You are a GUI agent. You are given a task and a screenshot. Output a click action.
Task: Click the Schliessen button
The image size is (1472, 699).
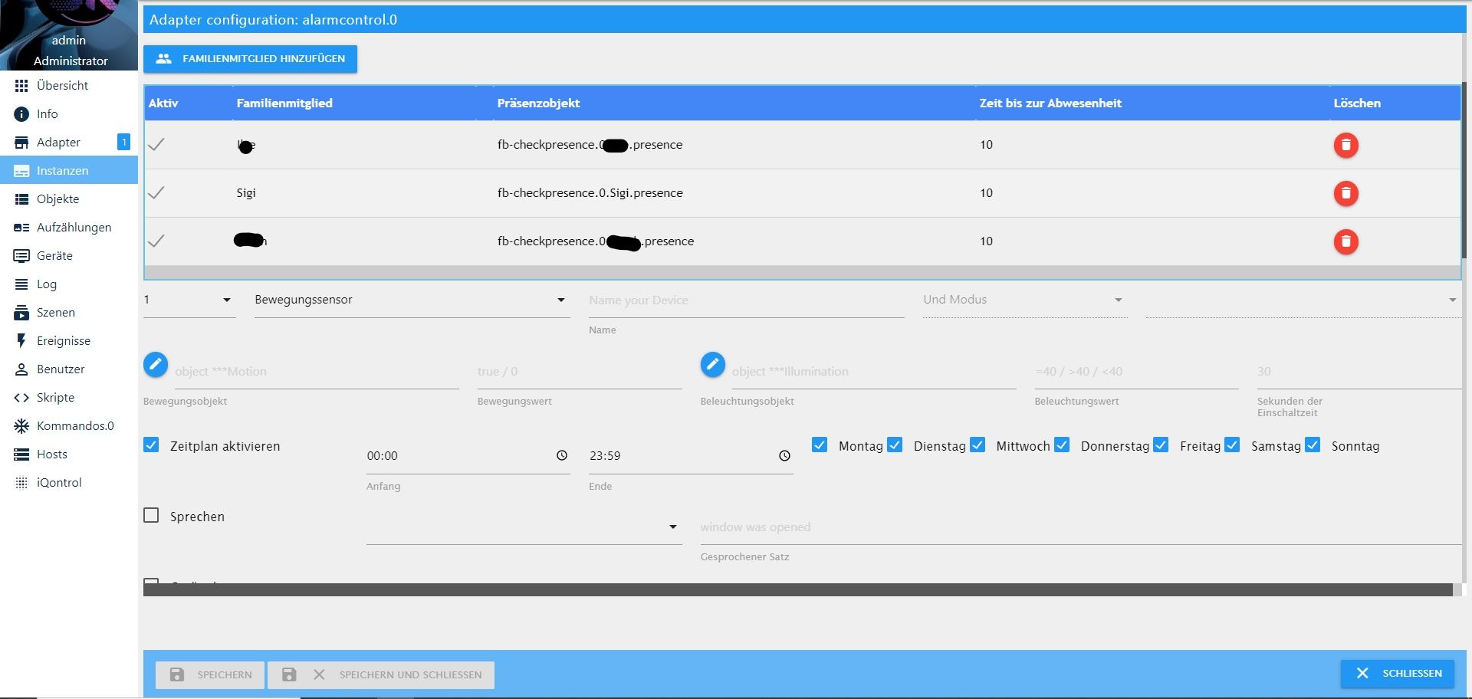1397,673
